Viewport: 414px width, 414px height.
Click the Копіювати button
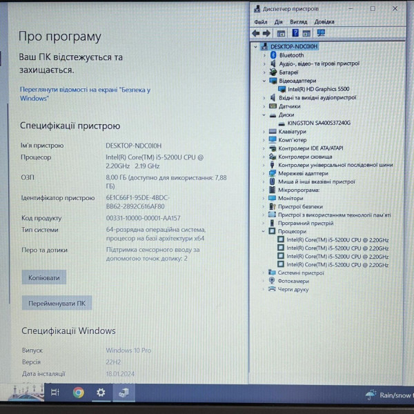[44, 277]
